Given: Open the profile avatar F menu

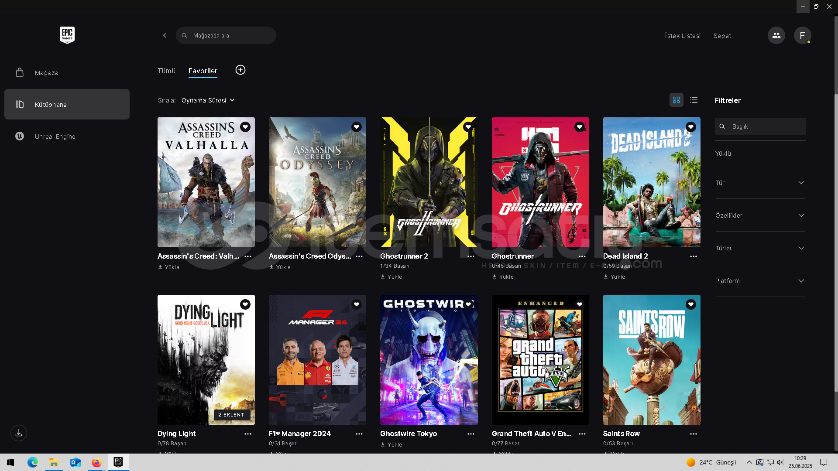Looking at the screenshot, I should pos(802,35).
